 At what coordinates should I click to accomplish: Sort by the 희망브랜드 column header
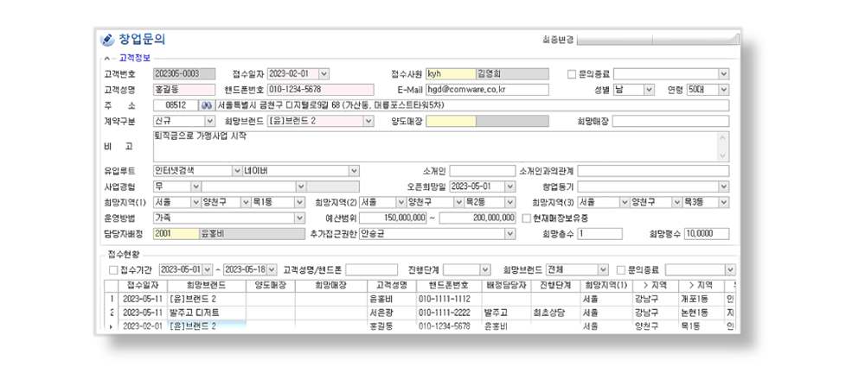[x=207, y=285]
